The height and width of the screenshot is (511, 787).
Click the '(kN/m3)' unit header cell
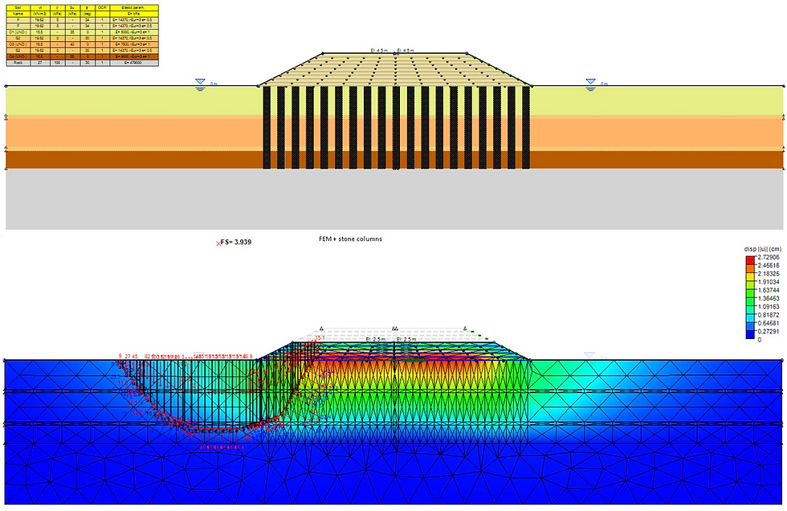(x=40, y=14)
